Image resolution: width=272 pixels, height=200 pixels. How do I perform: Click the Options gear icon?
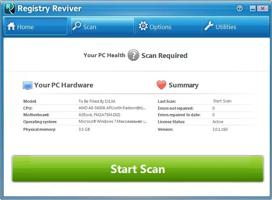(143, 26)
